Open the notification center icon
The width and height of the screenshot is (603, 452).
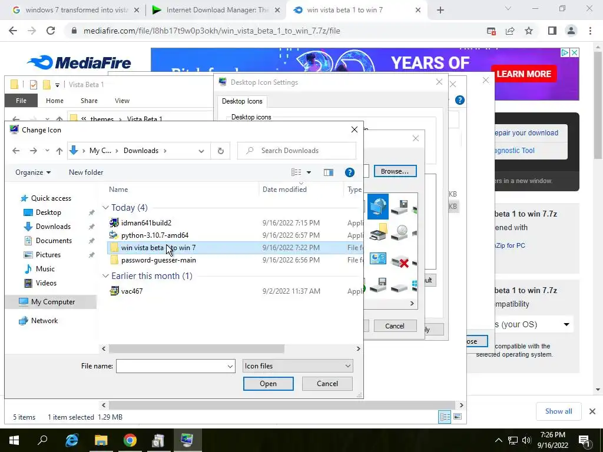[585, 440]
